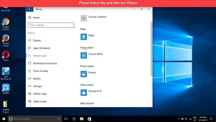Open the network tray icon
The height and width of the screenshot is (122, 216).
pos(190,119)
